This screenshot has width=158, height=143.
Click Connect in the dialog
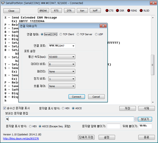[x=77, y=97]
